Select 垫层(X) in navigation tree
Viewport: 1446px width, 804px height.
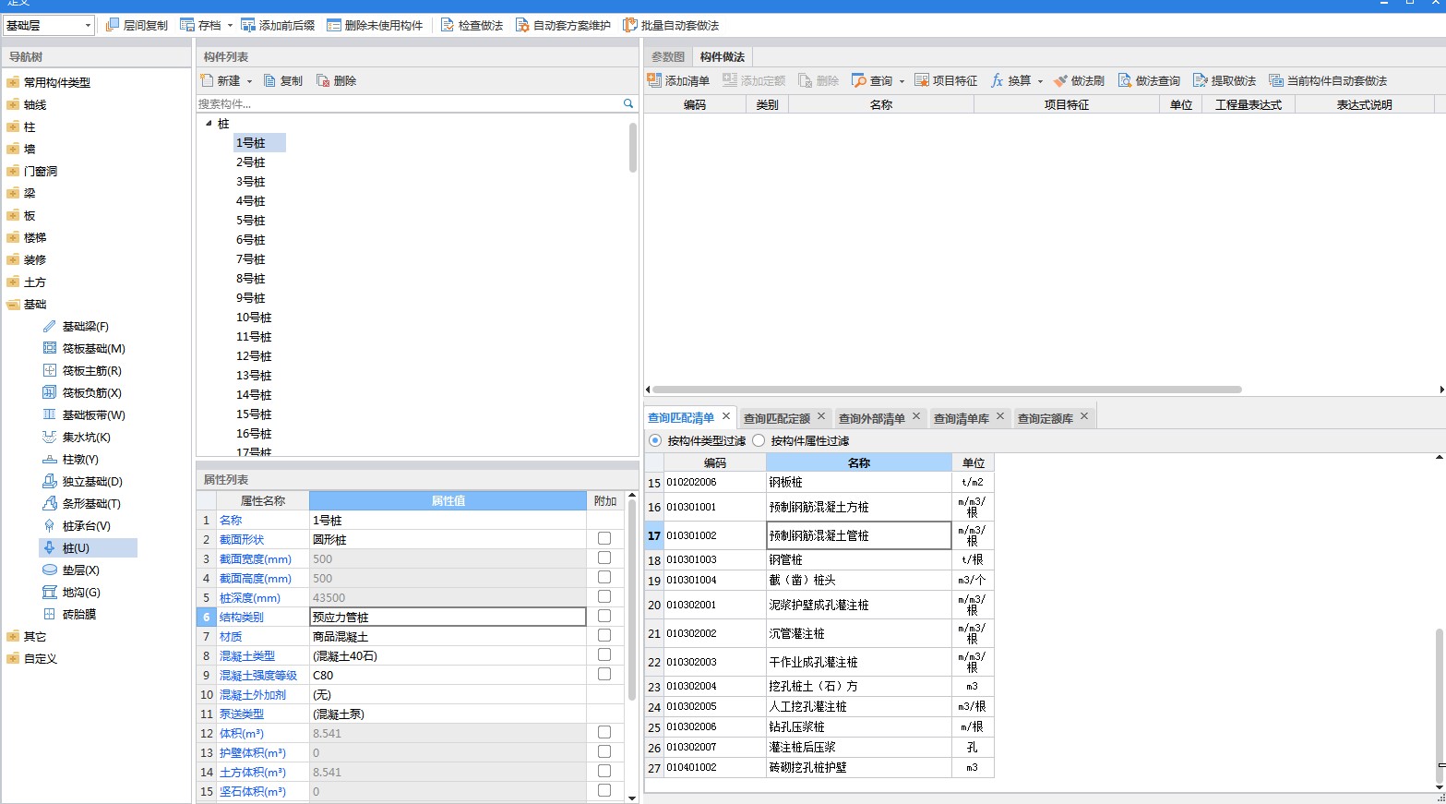[80, 570]
